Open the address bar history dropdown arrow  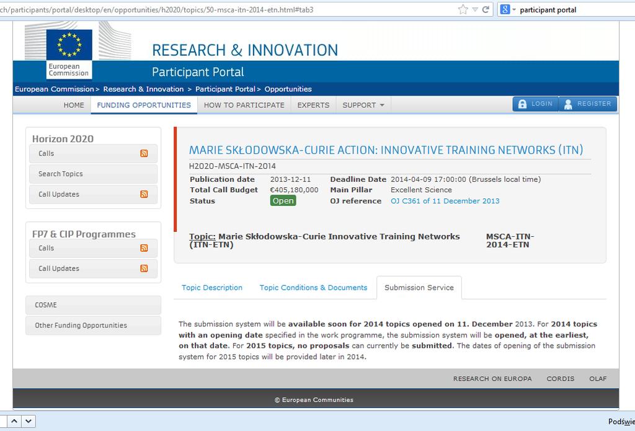[x=475, y=10]
